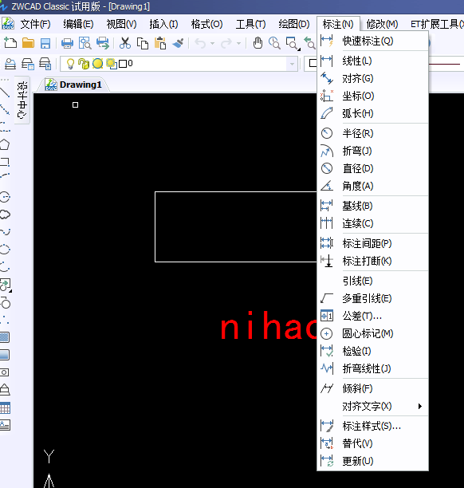Select the Rectangle draw tool
This screenshot has width=464, height=488.
[x=5, y=162]
